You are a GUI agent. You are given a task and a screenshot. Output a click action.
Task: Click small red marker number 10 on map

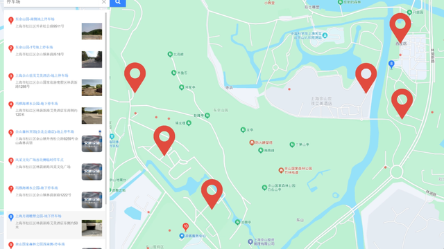pyautogui.click(x=185, y=227)
